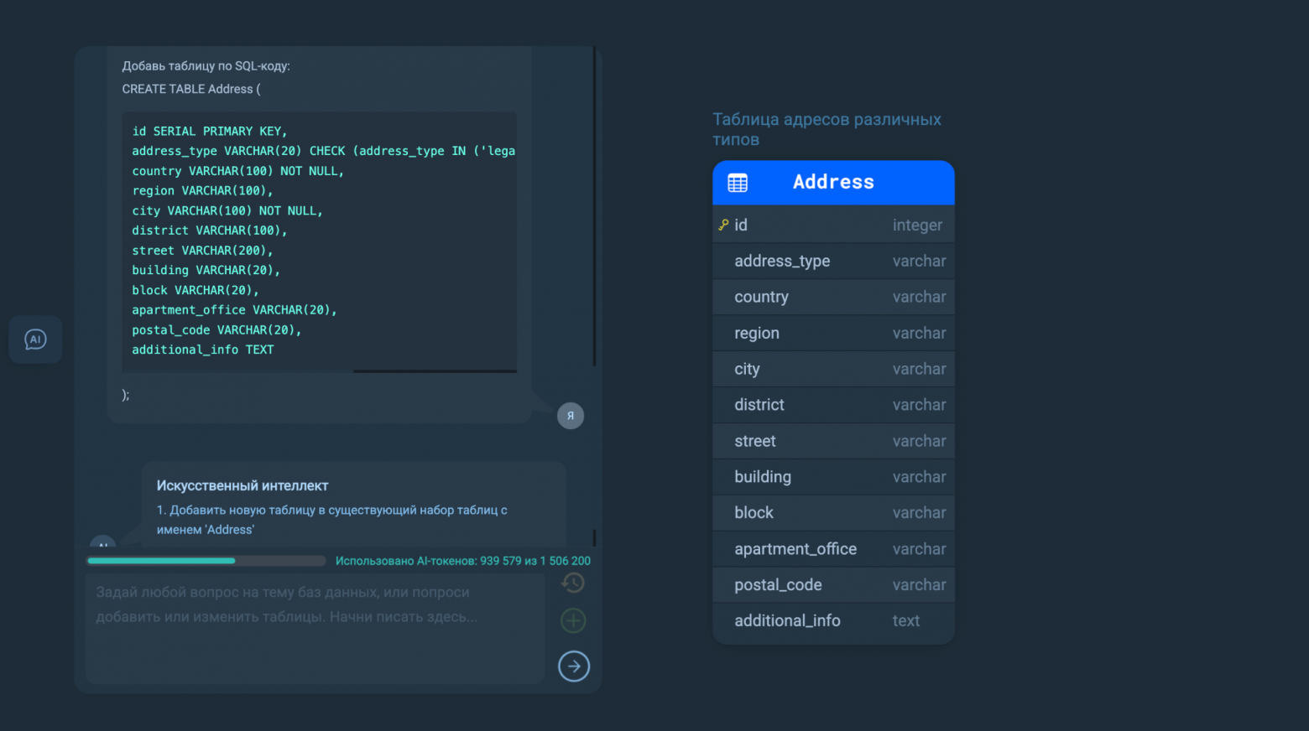The width and height of the screenshot is (1309, 731).
Task: Click the user avatar labeled Я
Action: tap(571, 415)
